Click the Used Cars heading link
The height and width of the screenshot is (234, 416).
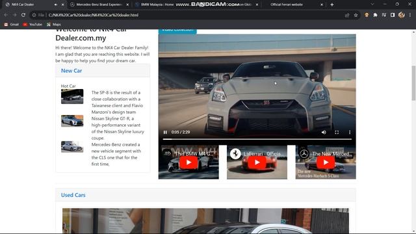coord(73,195)
